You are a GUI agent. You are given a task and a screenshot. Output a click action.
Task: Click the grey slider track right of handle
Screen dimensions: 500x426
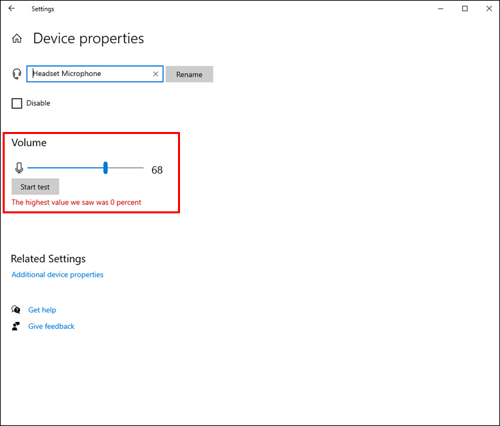tap(127, 168)
